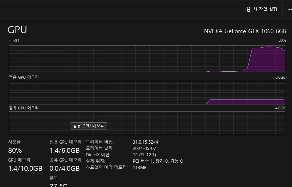Click the 전용 GPU 메모리 graph
The height and width of the screenshot is (187, 292).
(x=147, y=92)
